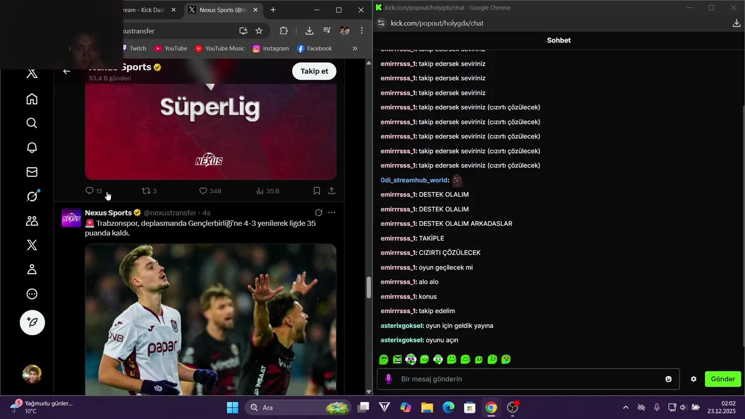Open X profile icon in sidebar
Viewport: 745px width, 419px height.
coord(32,269)
